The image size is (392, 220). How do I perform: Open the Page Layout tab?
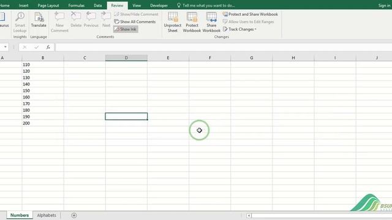pos(48,5)
